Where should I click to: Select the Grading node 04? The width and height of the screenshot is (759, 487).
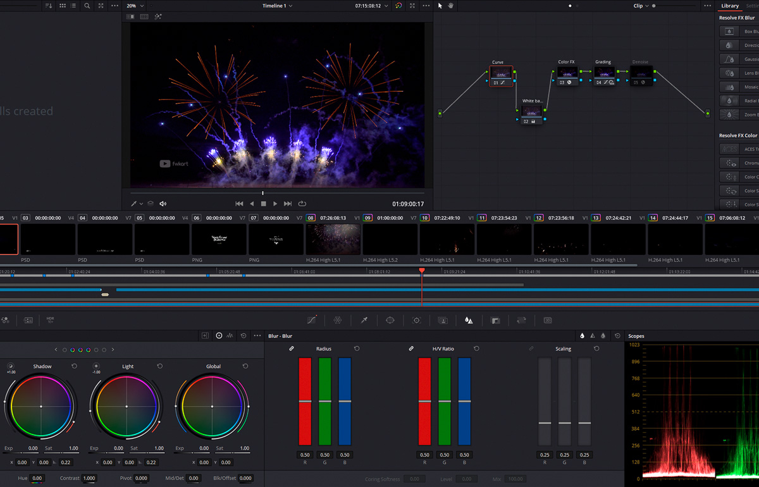tap(604, 76)
